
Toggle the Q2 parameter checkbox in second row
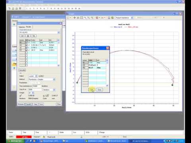pos(26,45)
